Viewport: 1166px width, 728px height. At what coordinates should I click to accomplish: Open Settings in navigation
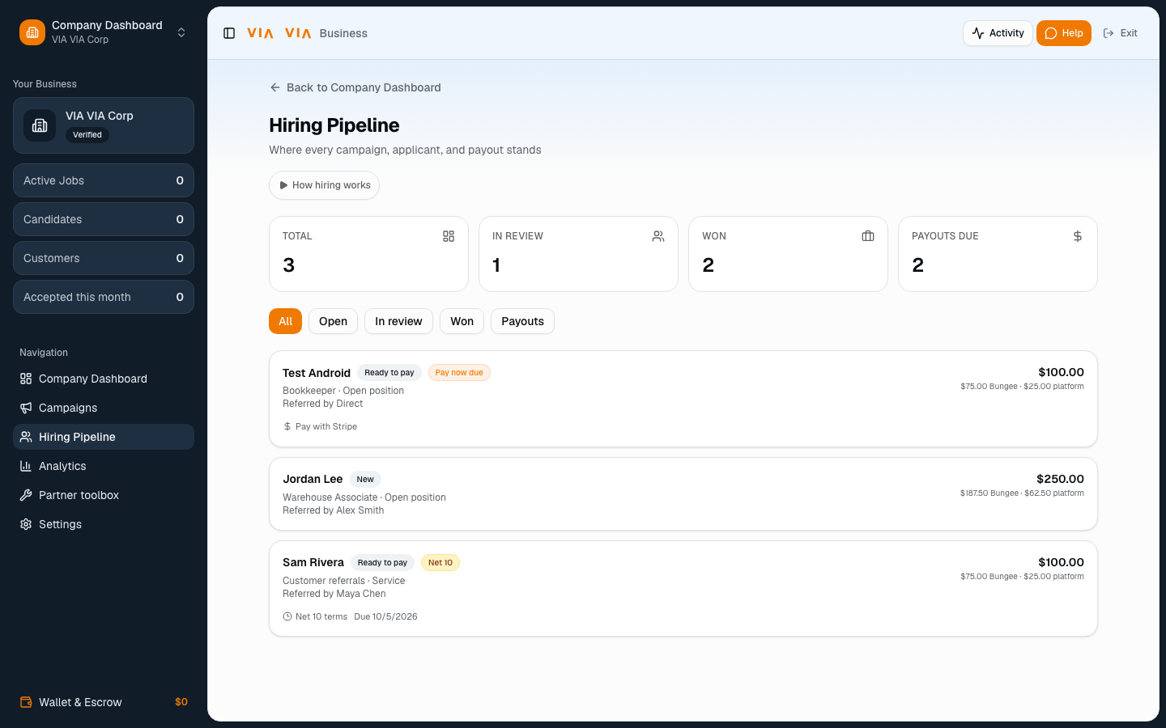click(x=104, y=524)
